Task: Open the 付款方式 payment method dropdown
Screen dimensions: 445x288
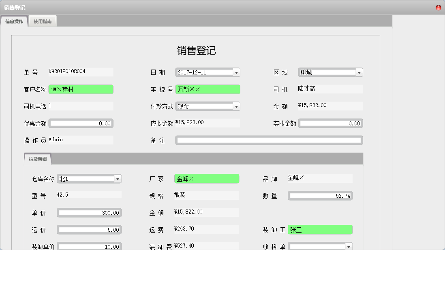Action: (x=236, y=106)
